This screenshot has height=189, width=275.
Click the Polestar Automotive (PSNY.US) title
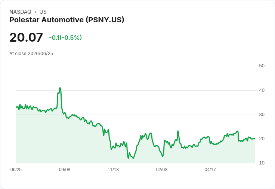[x=67, y=20]
